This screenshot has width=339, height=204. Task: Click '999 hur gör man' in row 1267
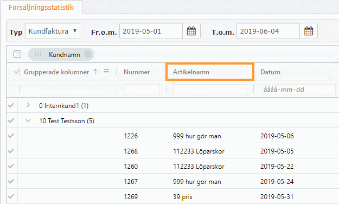pos(197,182)
